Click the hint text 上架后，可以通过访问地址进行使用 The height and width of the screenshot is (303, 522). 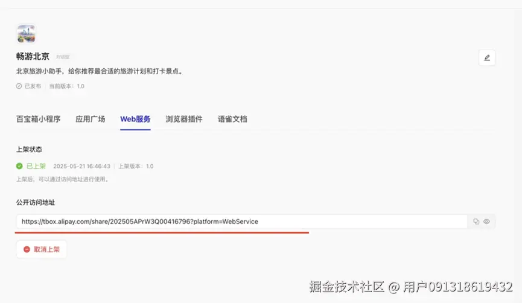(x=63, y=179)
